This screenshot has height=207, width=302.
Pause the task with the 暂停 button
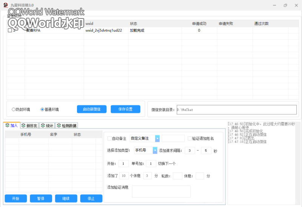[40, 198]
